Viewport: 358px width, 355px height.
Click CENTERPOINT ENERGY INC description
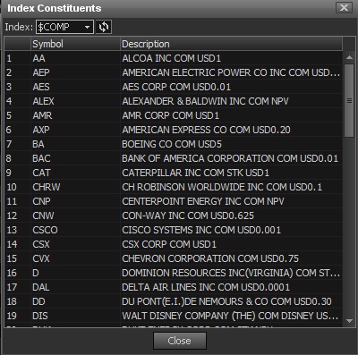pyautogui.click(x=203, y=201)
